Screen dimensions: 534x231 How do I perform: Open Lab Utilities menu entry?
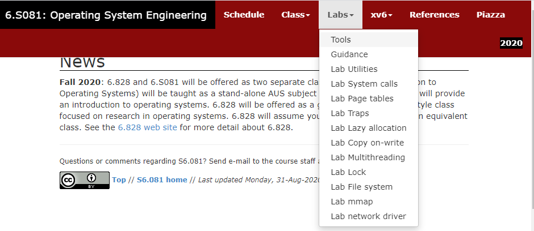tap(354, 69)
